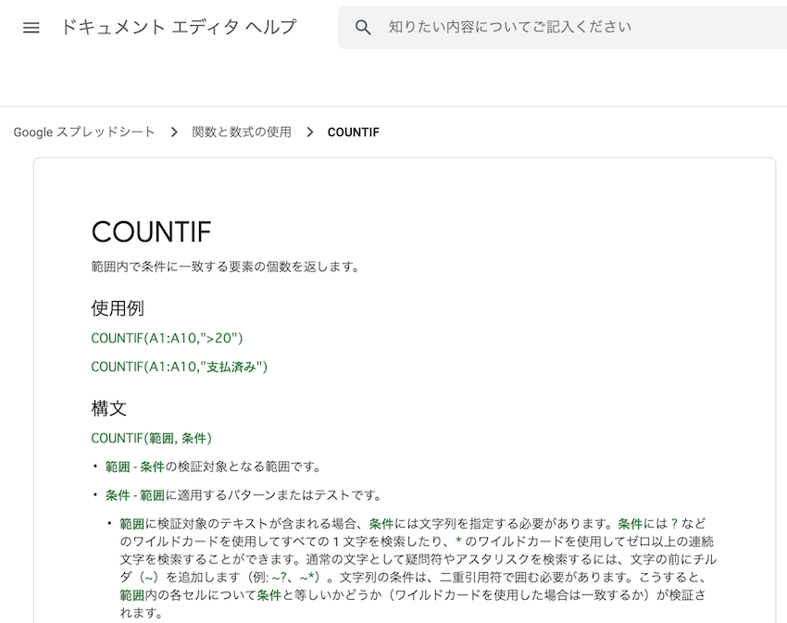Click the 使用例 section heading
Viewport: 787px width, 623px height.
click(x=118, y=307)
